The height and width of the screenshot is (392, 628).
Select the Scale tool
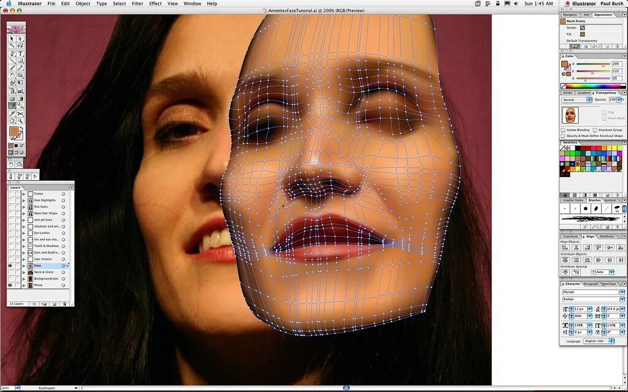coord(20,75)
